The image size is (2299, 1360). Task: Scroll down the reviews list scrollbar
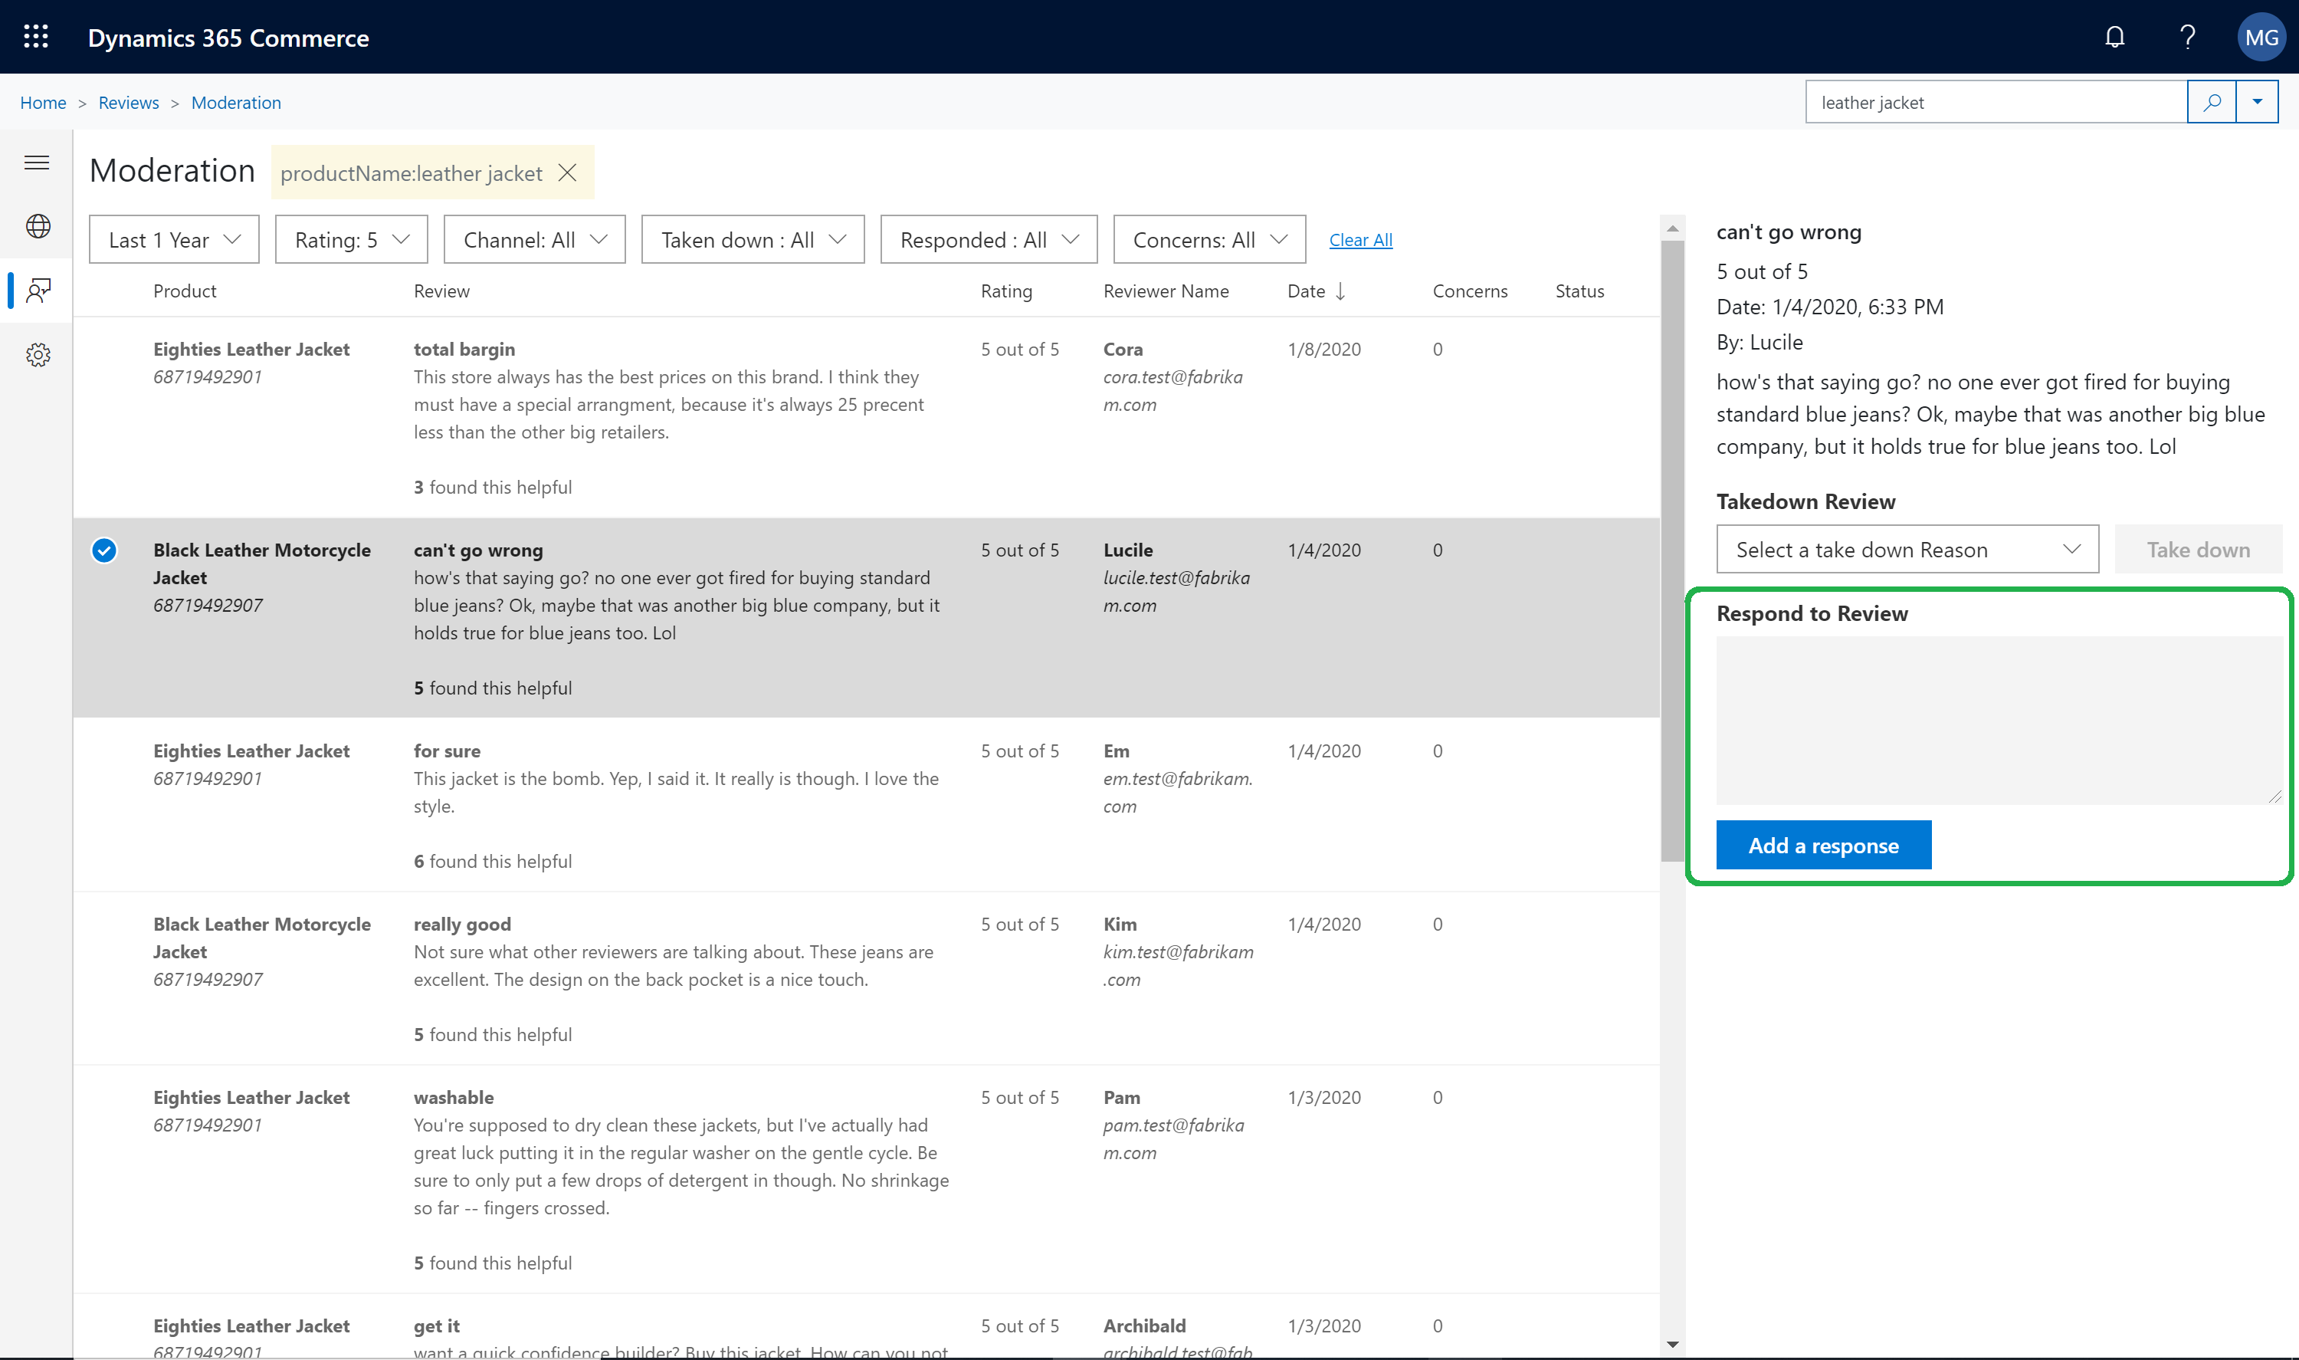(1673, 1344)
